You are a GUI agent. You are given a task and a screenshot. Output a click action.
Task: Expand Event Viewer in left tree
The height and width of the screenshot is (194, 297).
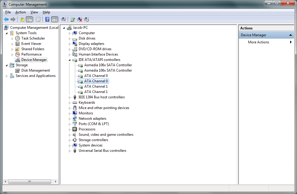click(x=12, y=44)
